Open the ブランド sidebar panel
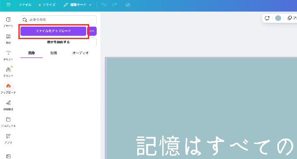This screenshot has height=159, width=297. (x=8, y=72)
